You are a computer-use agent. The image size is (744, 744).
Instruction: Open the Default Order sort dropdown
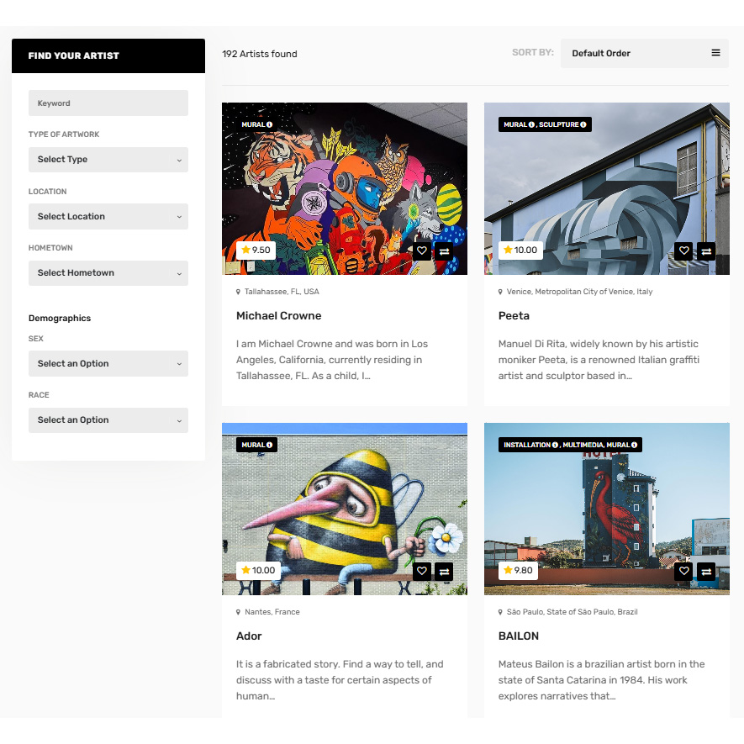[644, 53]
